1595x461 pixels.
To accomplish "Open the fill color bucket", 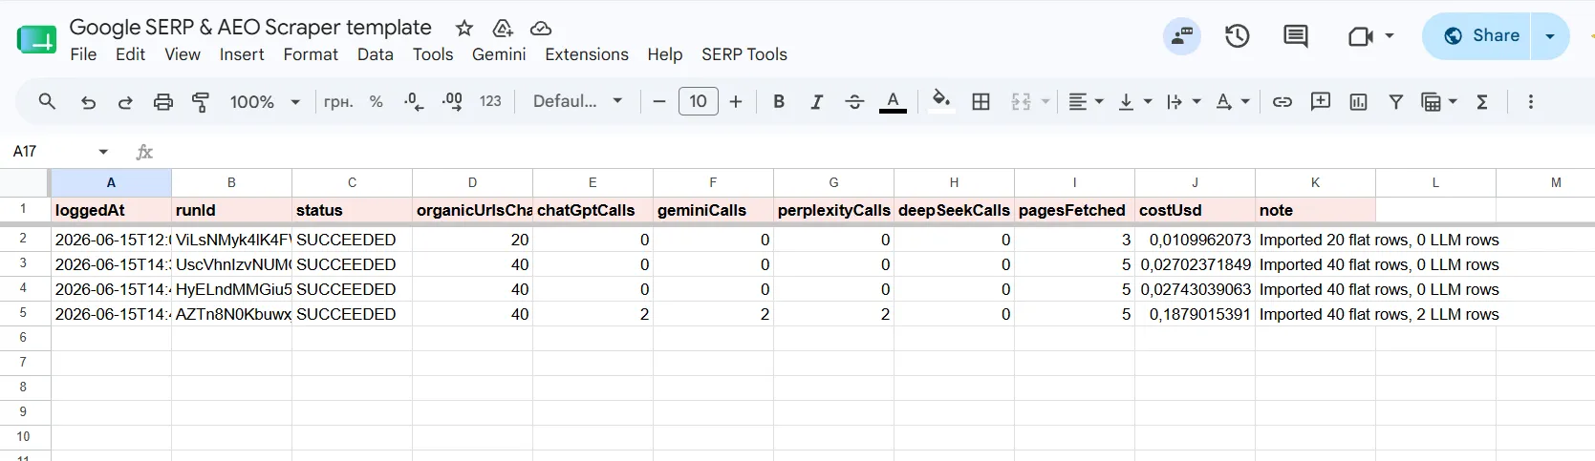I will coord(941,101).
